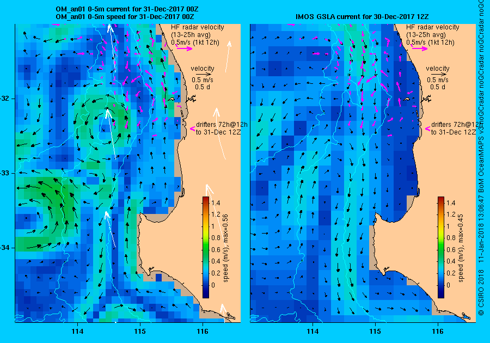Screen dimensions: 490x343
Task: Click the magenta HF radar reference arrow in right panel
Action: [x=419, y=48]
